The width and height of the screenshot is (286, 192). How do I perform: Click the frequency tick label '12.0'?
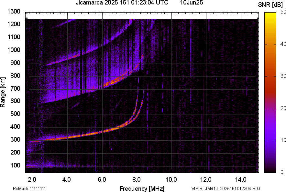[x=206, y=180]
